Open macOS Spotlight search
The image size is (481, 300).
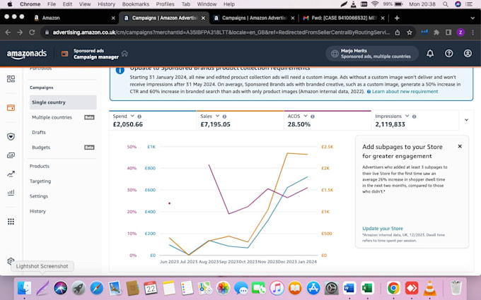(445, 4)
